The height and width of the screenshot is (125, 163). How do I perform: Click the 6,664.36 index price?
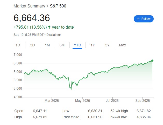coord(32,18)
